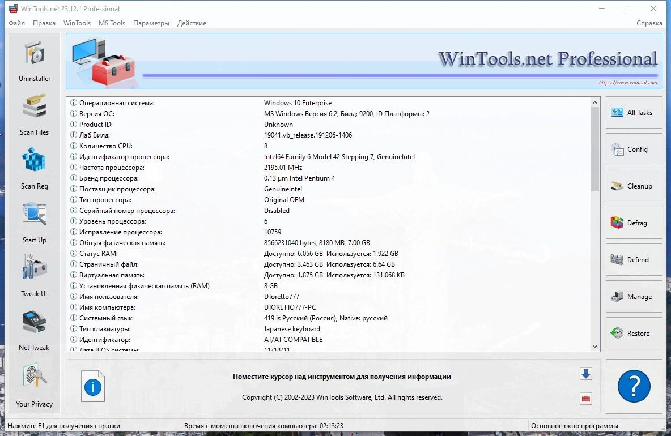This screenshot has width=671, height=436.
Task: Open the MS Tools menu
Action: (112, 23)
